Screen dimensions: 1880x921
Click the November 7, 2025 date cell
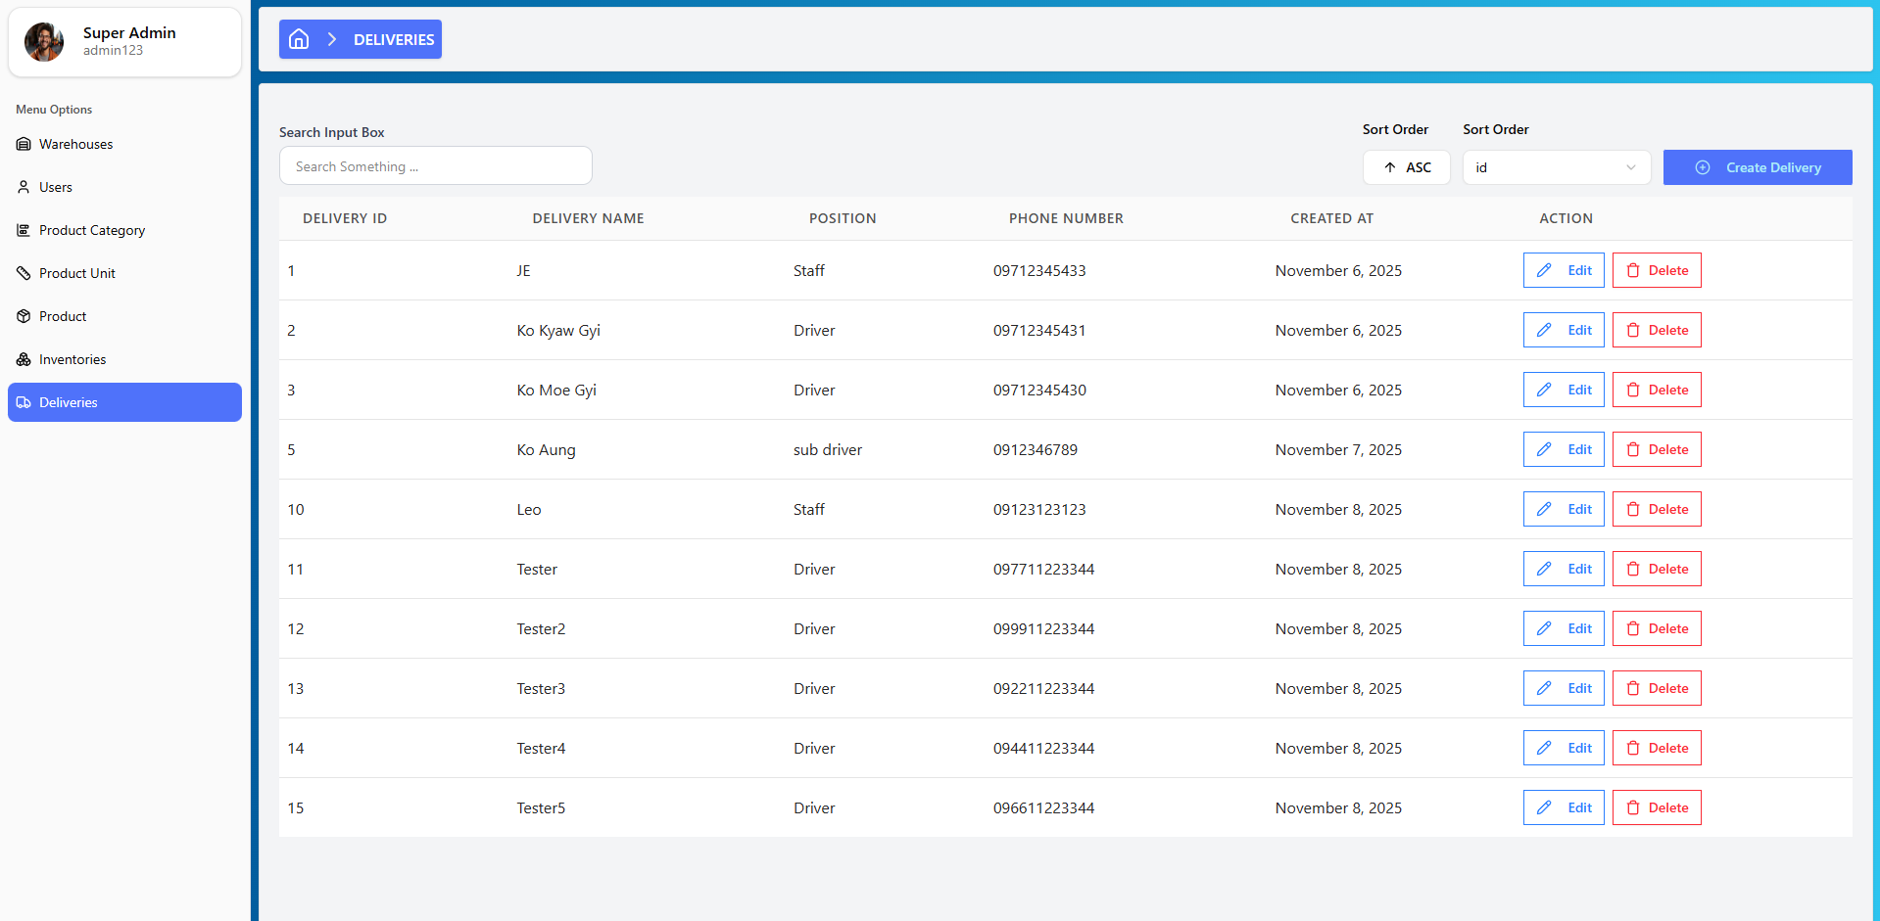(1338, 450)
